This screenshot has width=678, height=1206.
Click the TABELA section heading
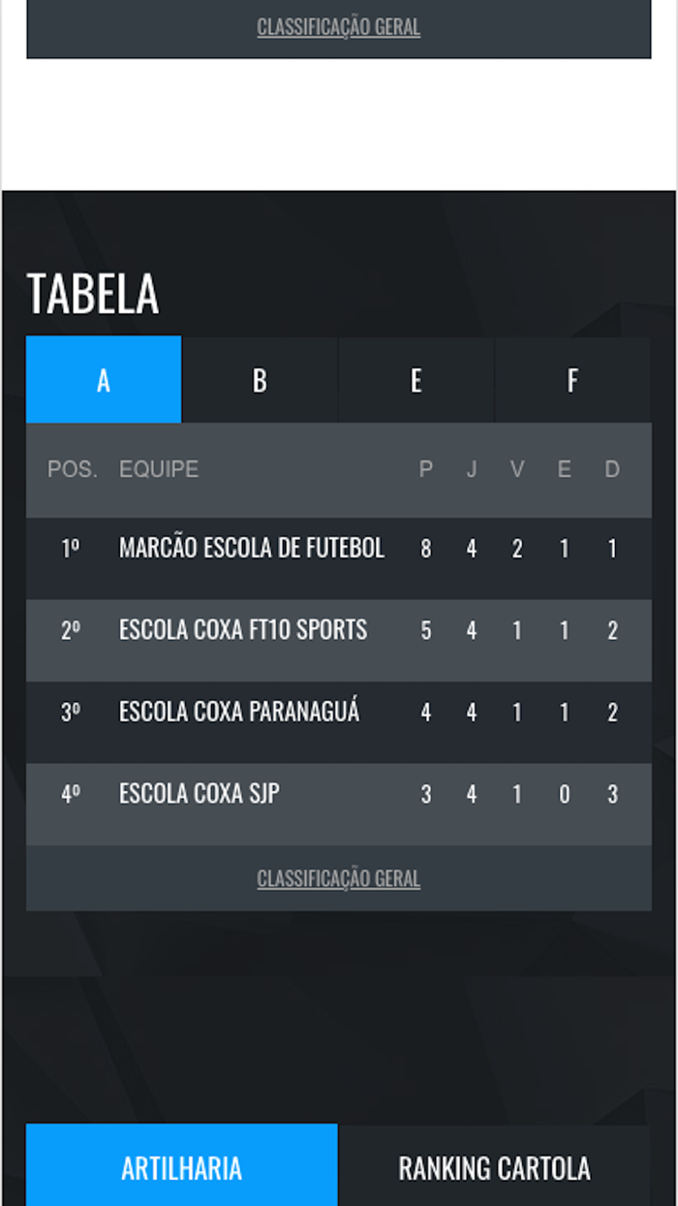pyautogui.click(x=93, y=295)
